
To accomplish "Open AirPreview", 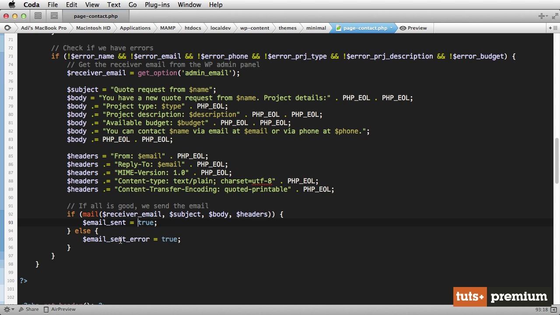I will pos(59,309).
